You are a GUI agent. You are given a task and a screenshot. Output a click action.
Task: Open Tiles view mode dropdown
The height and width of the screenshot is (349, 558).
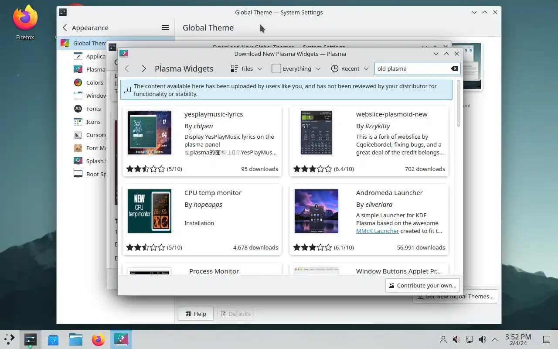tap(246, 68)
